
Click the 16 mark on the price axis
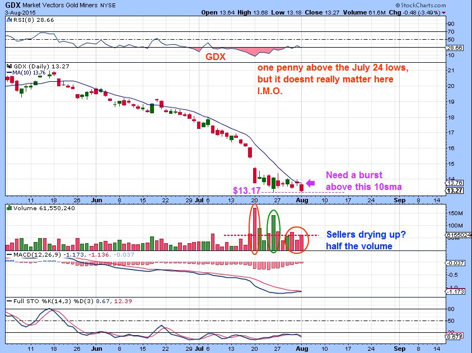tap(451, 148)
